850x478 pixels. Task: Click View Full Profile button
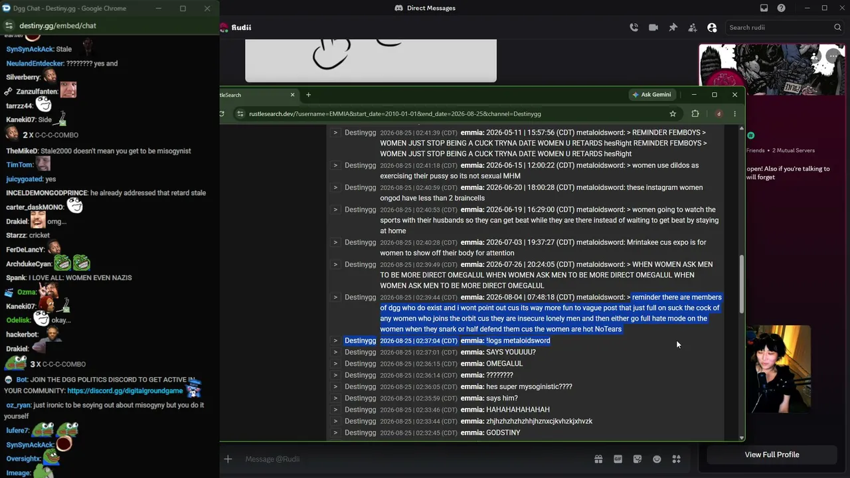click(x=772, y=455)
